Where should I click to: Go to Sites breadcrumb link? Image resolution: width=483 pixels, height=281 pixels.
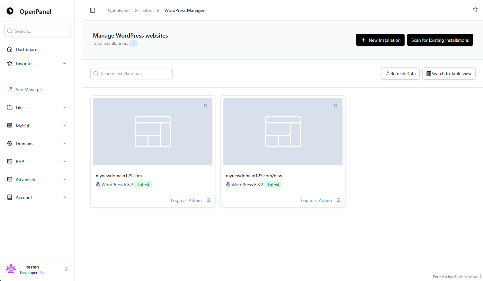[147, 10]
